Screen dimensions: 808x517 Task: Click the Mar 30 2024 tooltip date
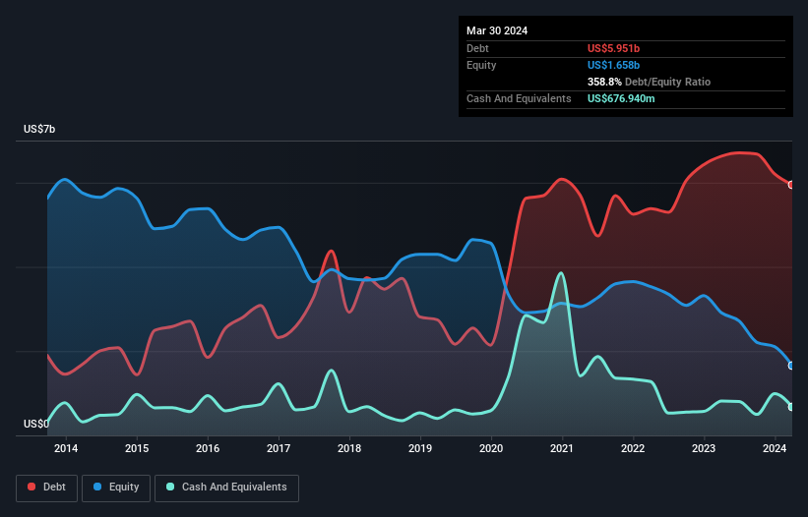click(497, 30)
